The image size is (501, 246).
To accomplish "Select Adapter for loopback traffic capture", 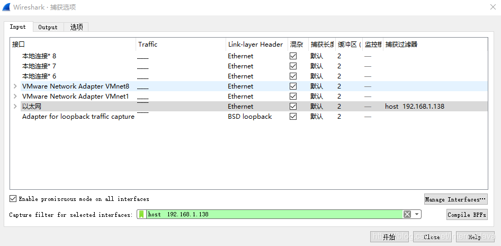I will (x=78, y=117).
